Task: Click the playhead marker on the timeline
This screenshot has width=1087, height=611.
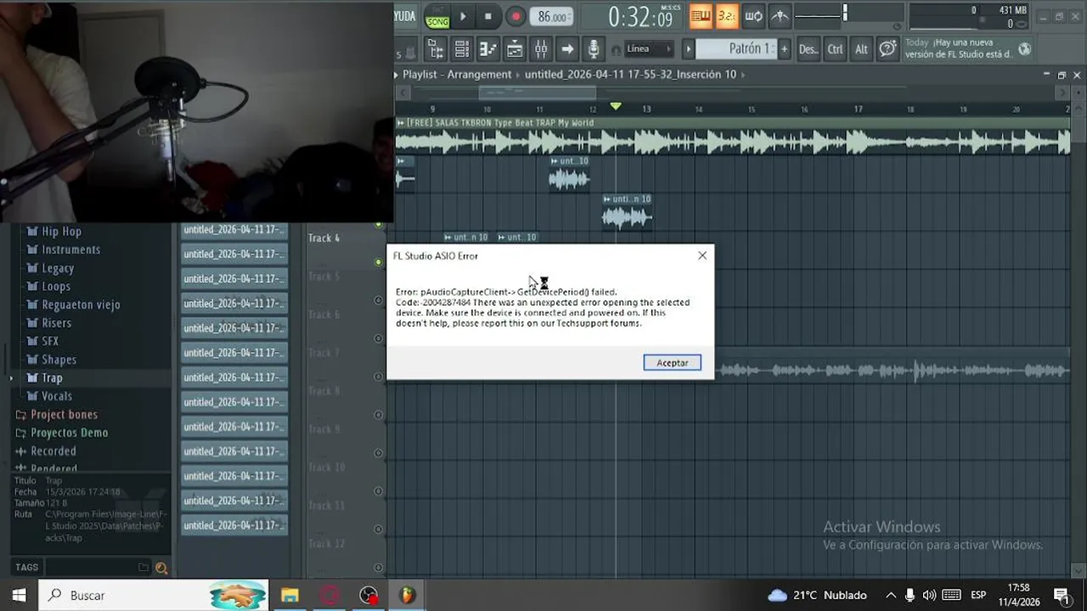Action: (616, 106)
